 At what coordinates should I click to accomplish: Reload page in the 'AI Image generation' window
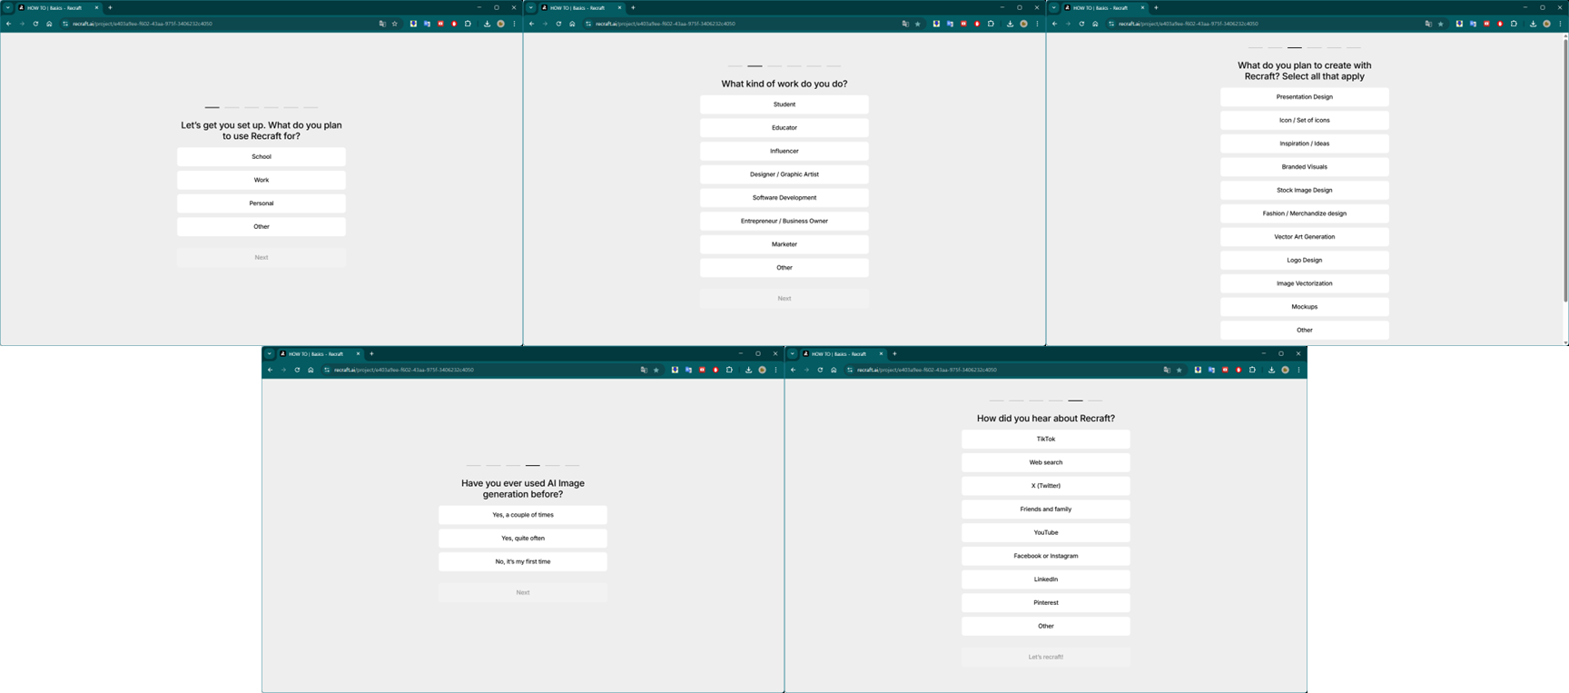click(297, 370)
